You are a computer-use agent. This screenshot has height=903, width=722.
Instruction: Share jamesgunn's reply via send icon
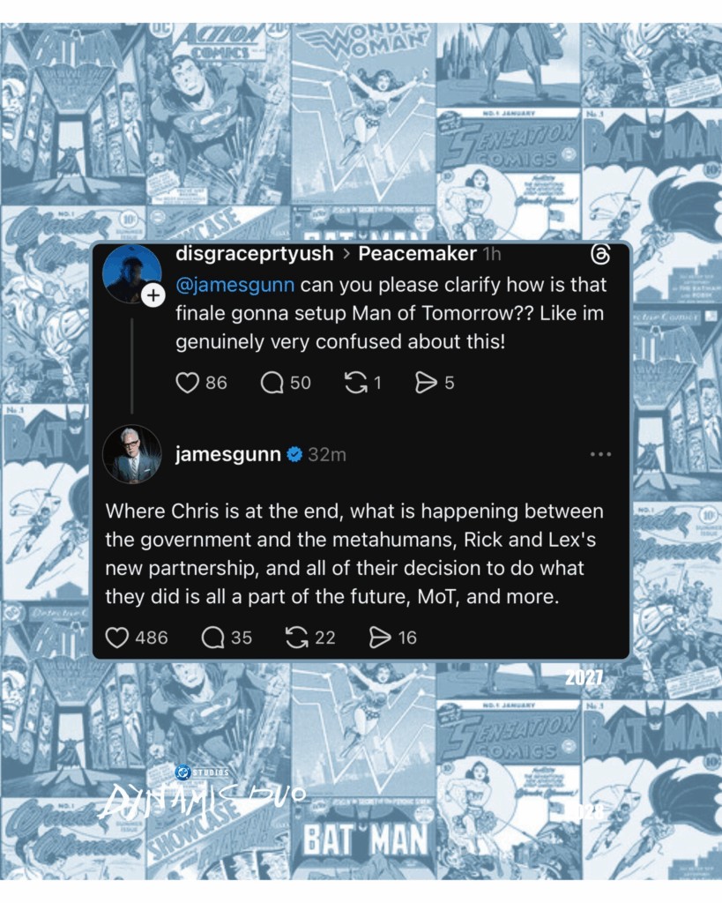(380, 638)
